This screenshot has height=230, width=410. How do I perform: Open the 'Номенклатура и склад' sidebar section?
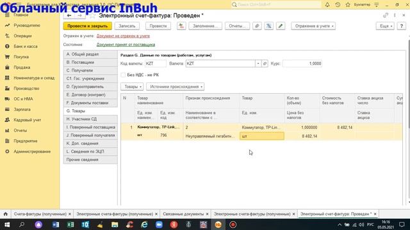pos(34,78)
